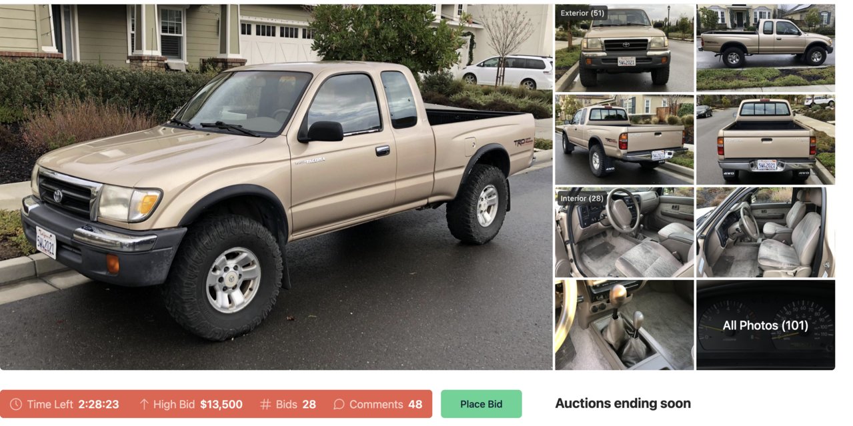Image resolution: width=853 pixels, height=426 pixels.
Task: Click the High Bid $13,500 amount
Action: [x=221, y=404]
